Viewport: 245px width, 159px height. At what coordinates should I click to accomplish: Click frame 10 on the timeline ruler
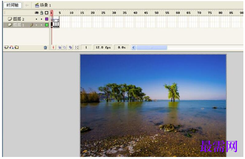click(71, 13)
